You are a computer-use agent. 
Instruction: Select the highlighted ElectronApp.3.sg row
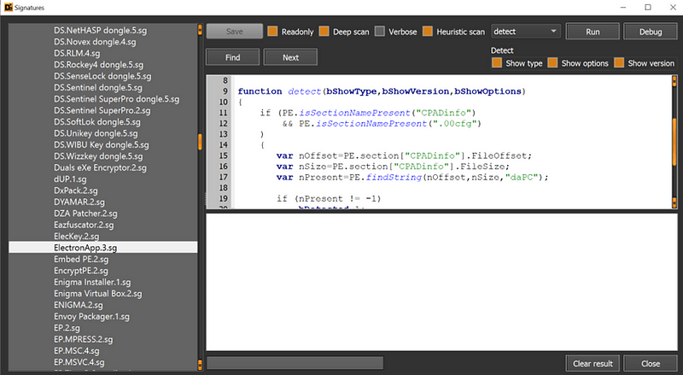(x=102, y=248)
